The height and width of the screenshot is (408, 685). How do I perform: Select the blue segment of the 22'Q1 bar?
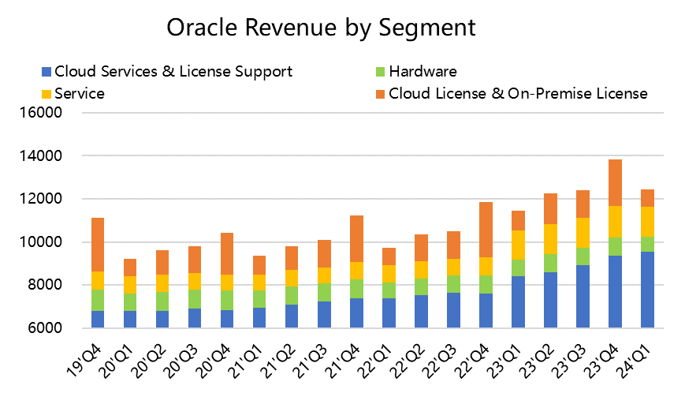(389, 313)
